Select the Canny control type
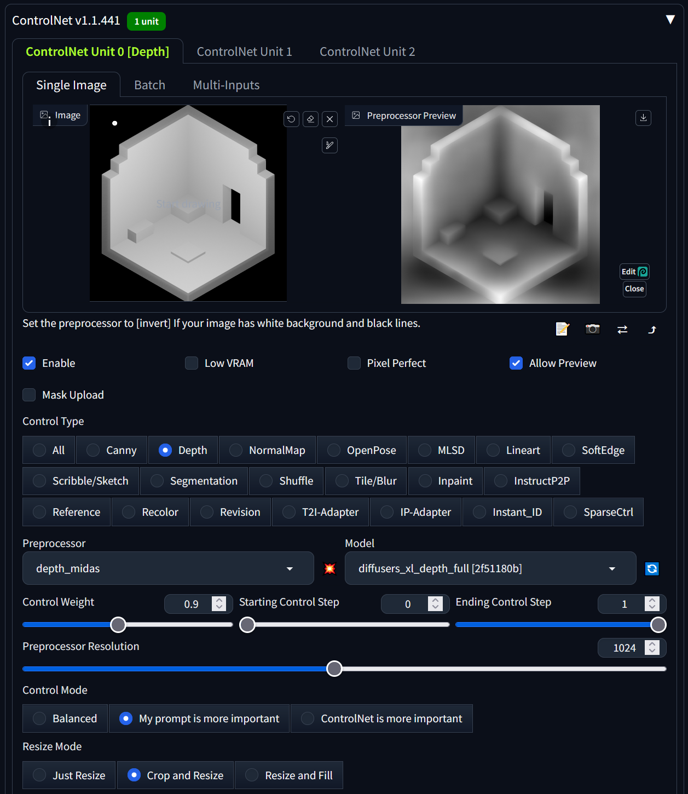 coord(112,450)
